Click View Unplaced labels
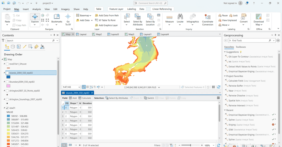Viewport: 282px width, 147px height. coord(227,20)
